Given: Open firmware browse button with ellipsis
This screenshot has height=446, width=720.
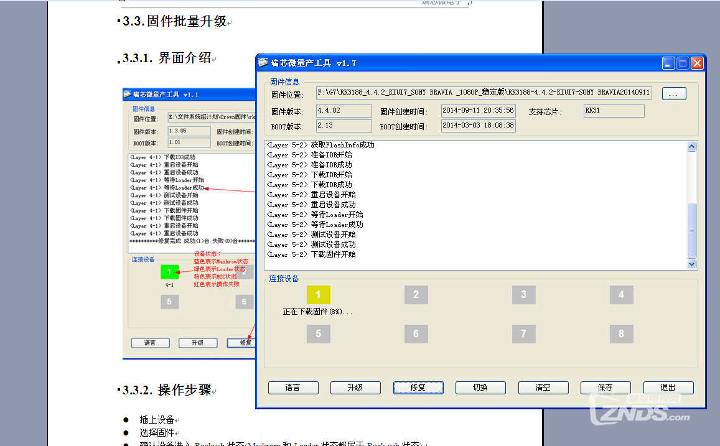Looking at the screenshot, I should (x=674, y=94).
